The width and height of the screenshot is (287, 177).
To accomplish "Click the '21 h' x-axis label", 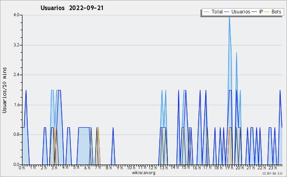I will [x=250, y=168].
